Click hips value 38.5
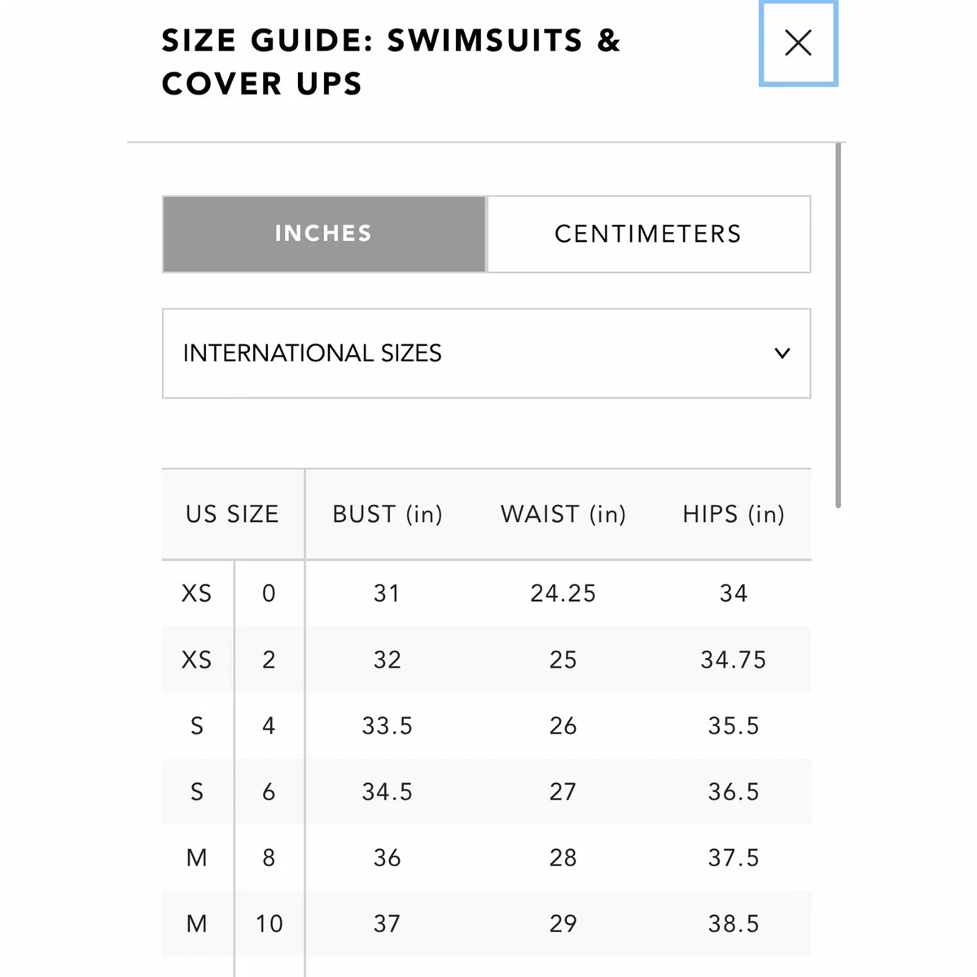The height and width of the screenshot is (977, 977). tap(733, 923)
